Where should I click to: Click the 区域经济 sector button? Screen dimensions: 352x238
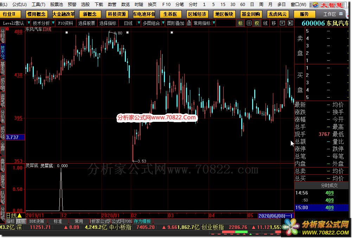[x=197, y=14]
